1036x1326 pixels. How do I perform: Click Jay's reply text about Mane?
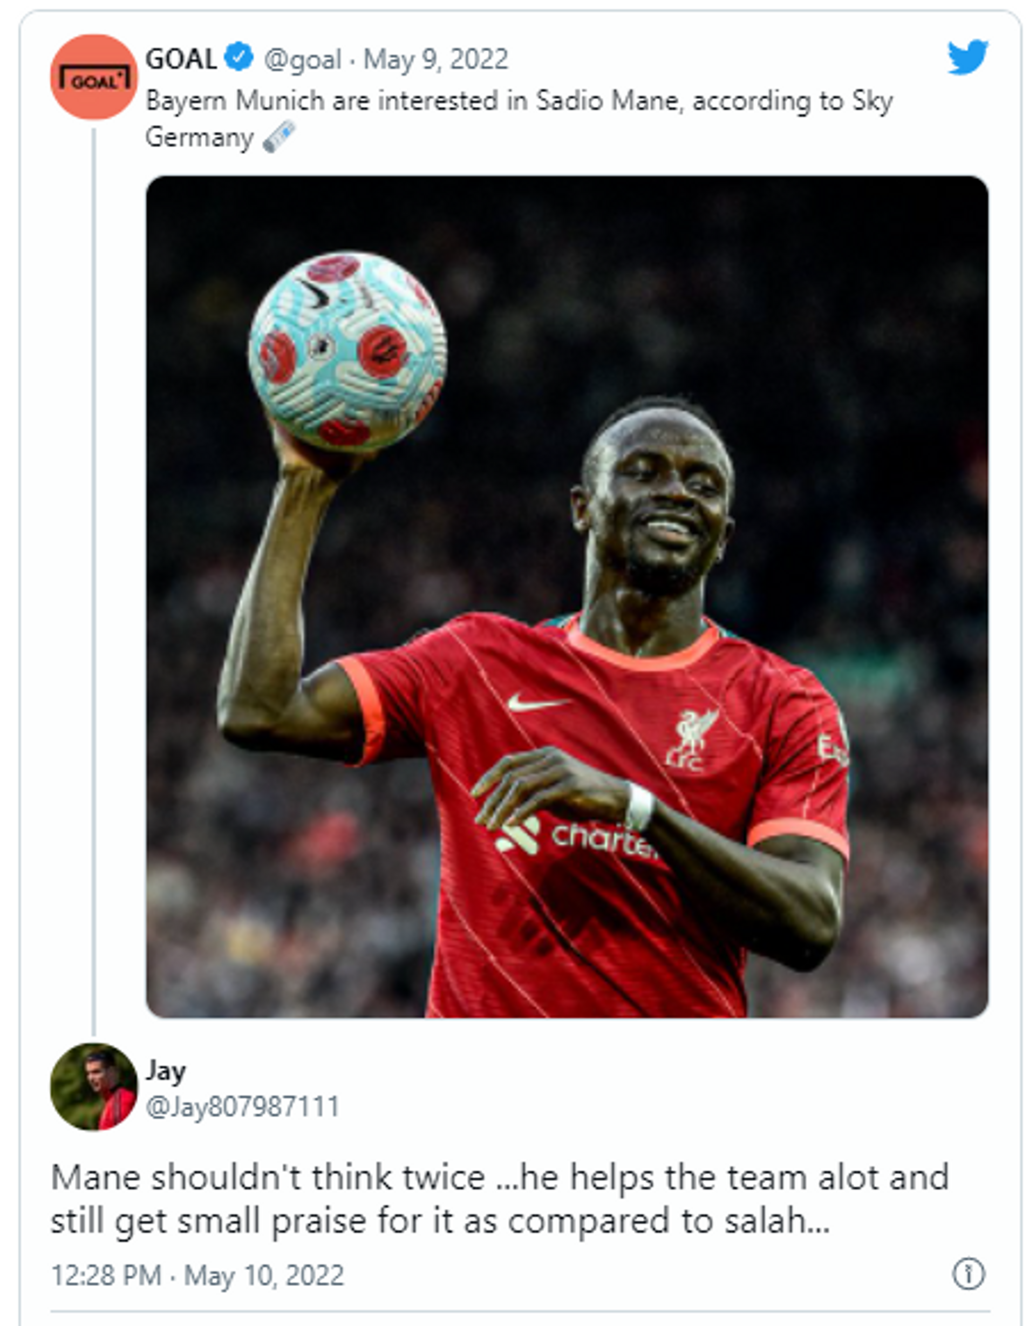point(500,1199)
